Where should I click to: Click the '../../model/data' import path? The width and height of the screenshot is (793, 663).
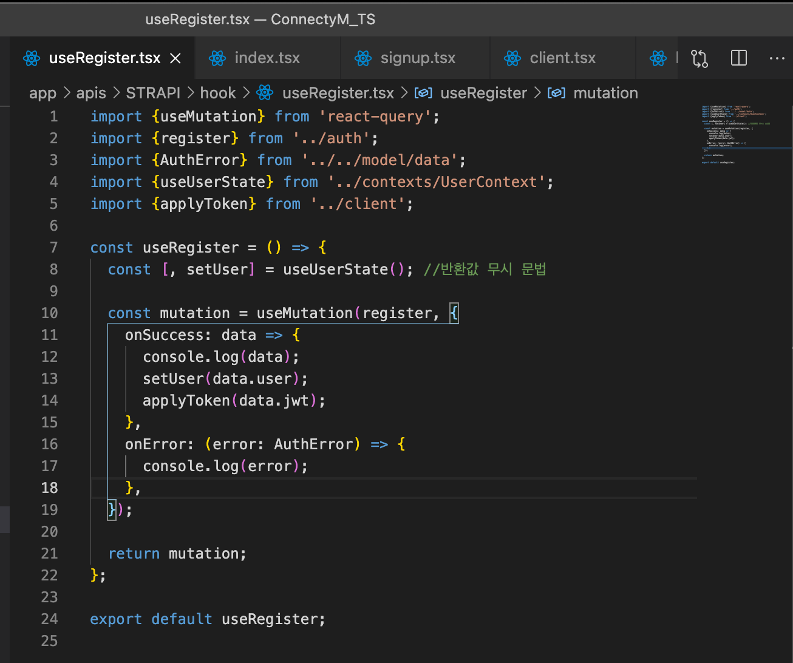[379, 160]
